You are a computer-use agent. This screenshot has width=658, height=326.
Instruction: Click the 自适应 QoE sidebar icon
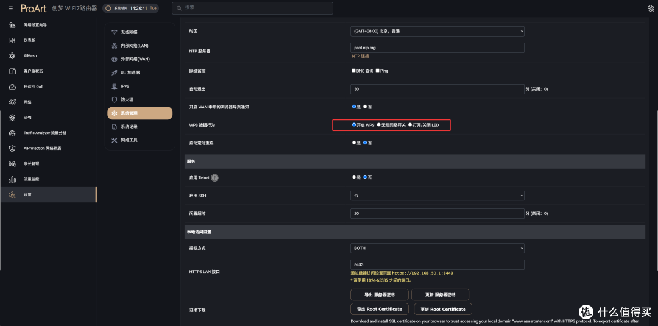click(x=12, y=87)
